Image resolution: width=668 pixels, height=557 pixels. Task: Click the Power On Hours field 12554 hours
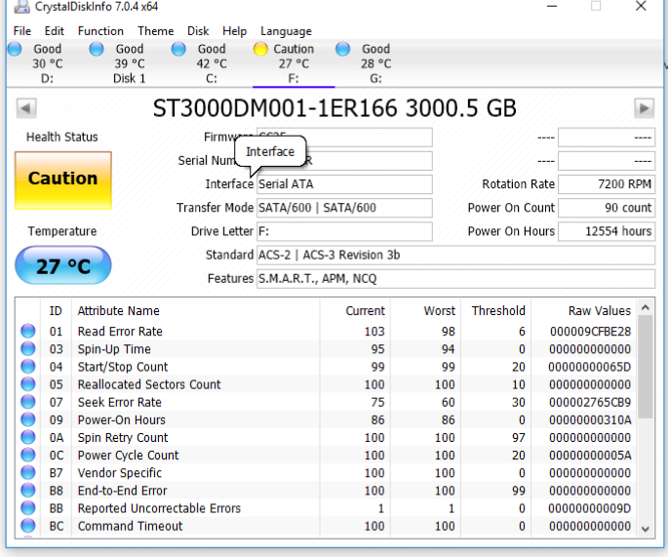[x=607, y=231]
